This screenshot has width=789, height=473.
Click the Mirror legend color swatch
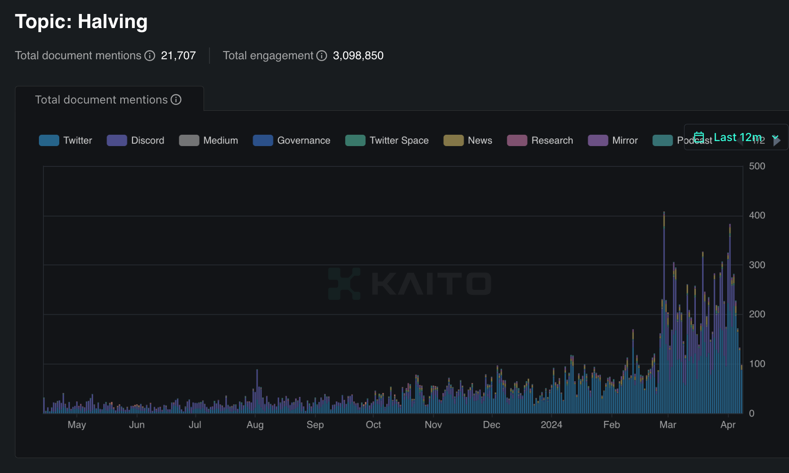598,141
